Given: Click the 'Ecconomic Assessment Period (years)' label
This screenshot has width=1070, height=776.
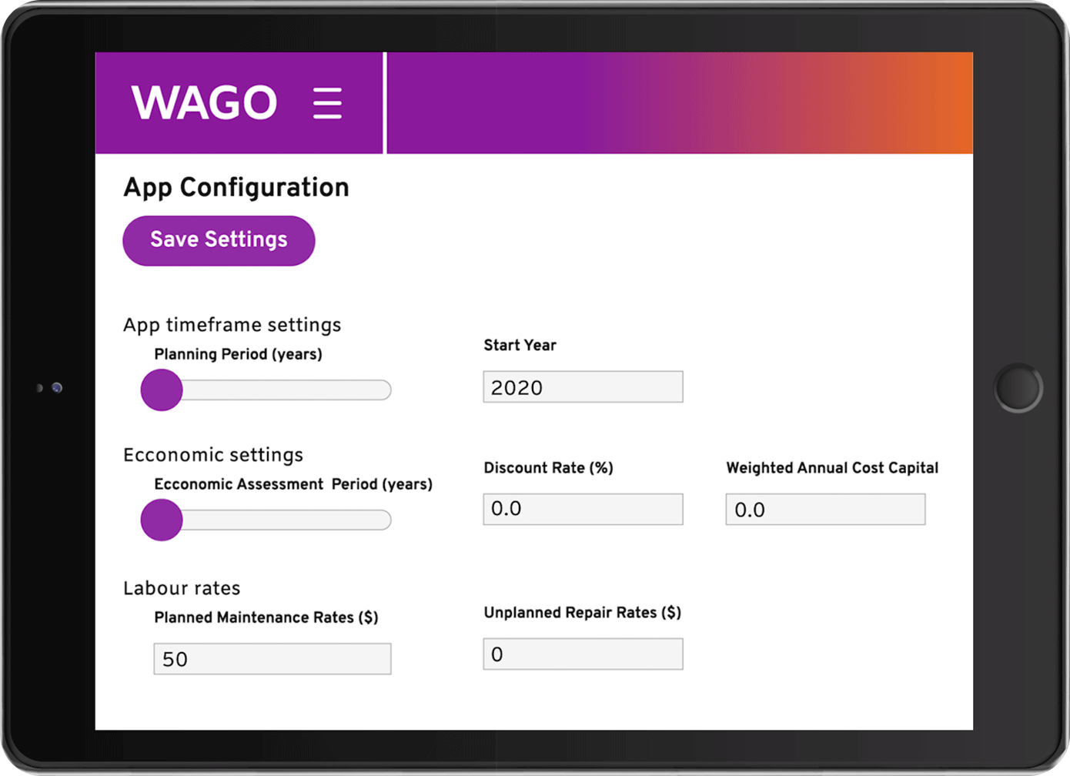Looking at the screenshot, I should click(x=293, y=484).
